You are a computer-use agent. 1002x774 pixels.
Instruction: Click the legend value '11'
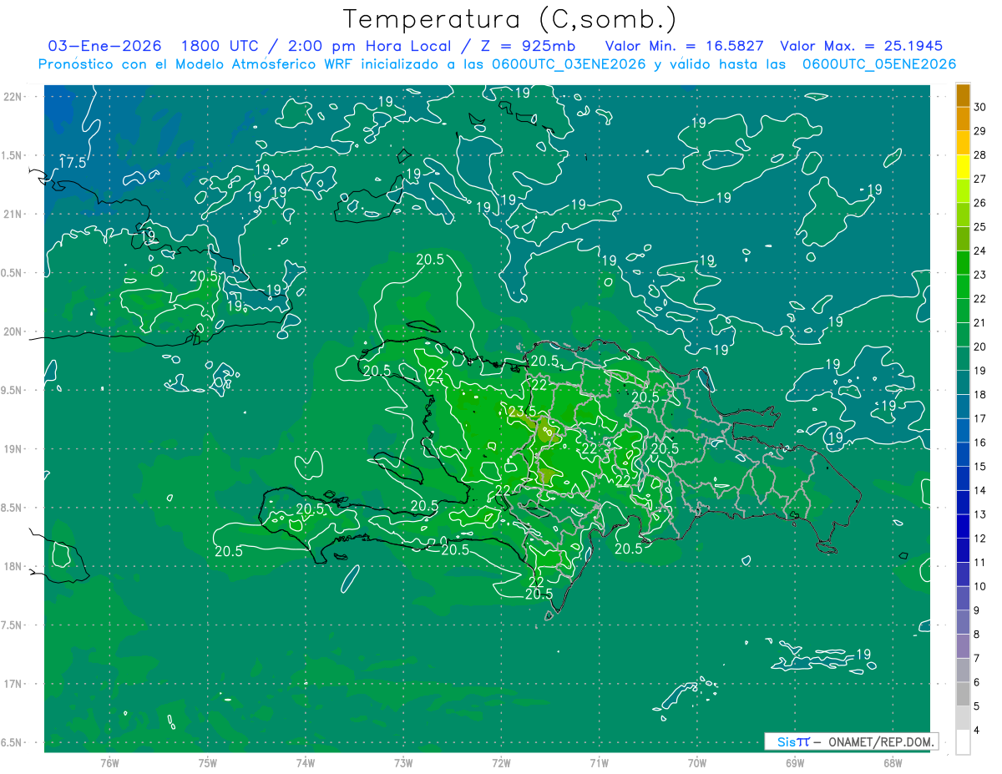[x=980, y=563]
